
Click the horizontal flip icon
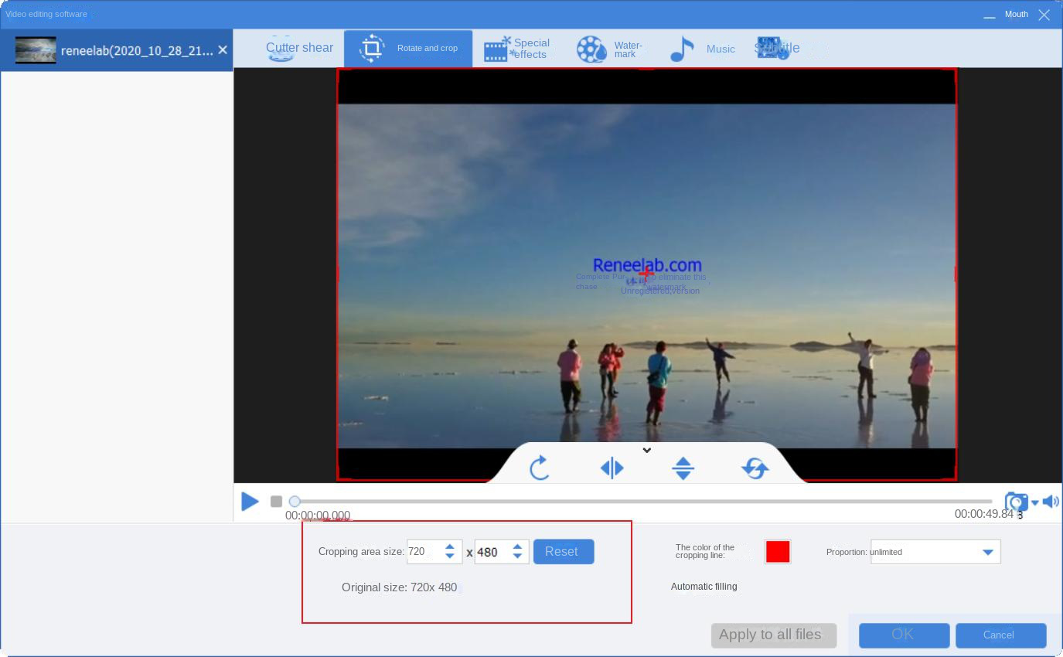coord(612,468)
